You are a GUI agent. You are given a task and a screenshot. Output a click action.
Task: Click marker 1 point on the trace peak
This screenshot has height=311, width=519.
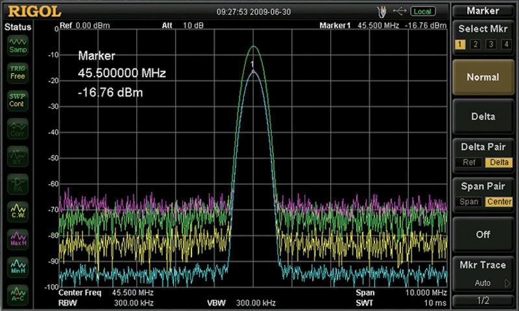click(x=254, y=71)
